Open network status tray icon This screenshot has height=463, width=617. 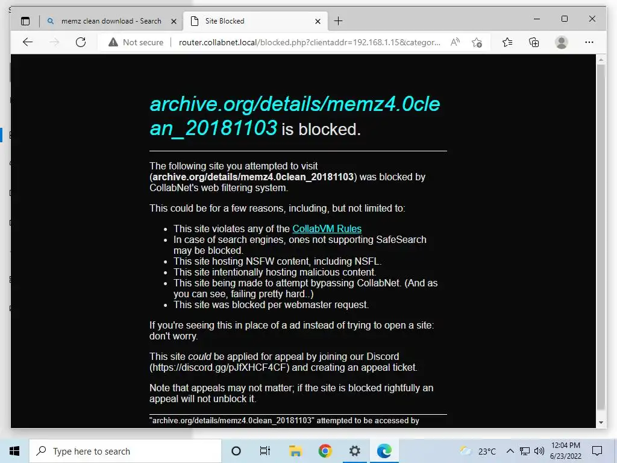click(x=525, y=451)
